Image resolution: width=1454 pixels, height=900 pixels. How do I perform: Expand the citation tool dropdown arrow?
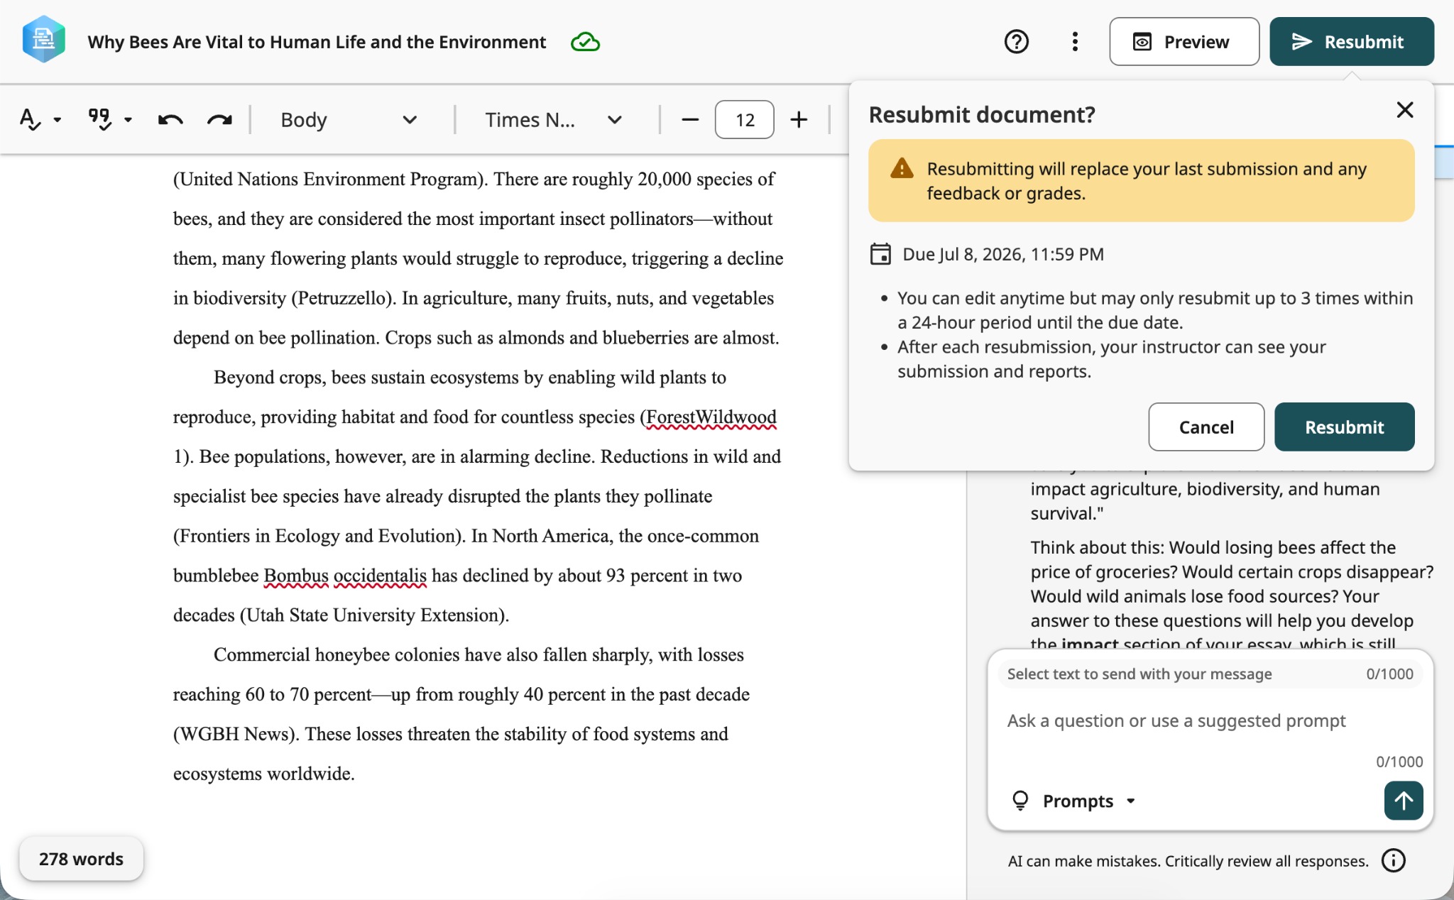point(128,119)
